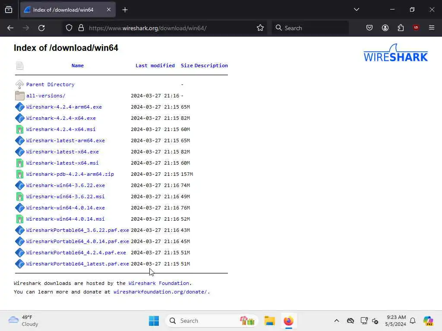Open the Windows Start menu

154,321
